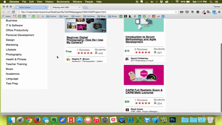
Task: Bookmark this page with star icon
Action: coord(176,12)
